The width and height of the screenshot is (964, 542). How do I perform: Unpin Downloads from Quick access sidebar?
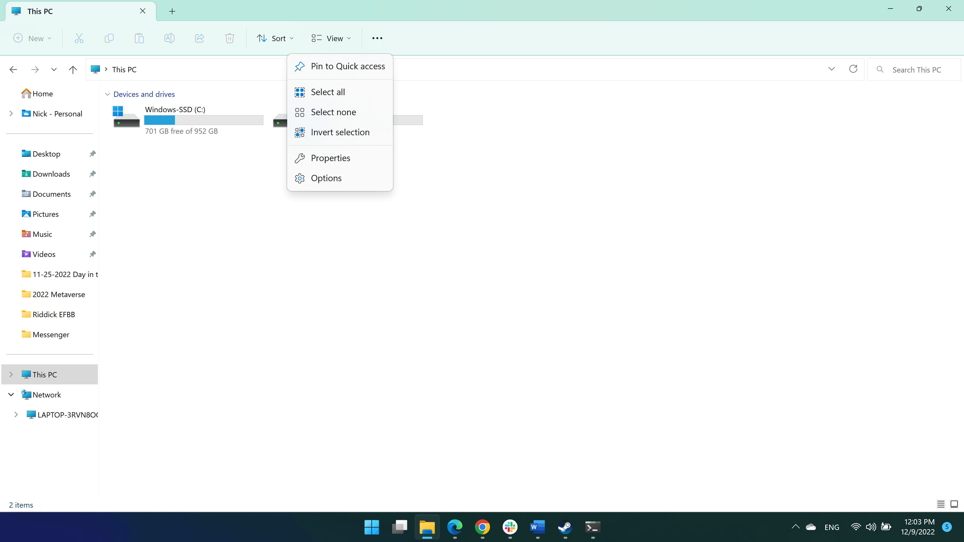point(92,174)
